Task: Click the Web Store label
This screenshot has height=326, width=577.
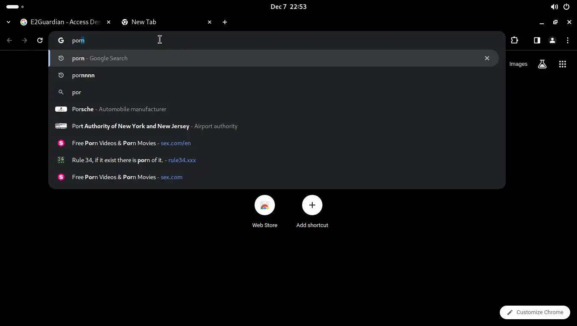Action: (265, 225)
